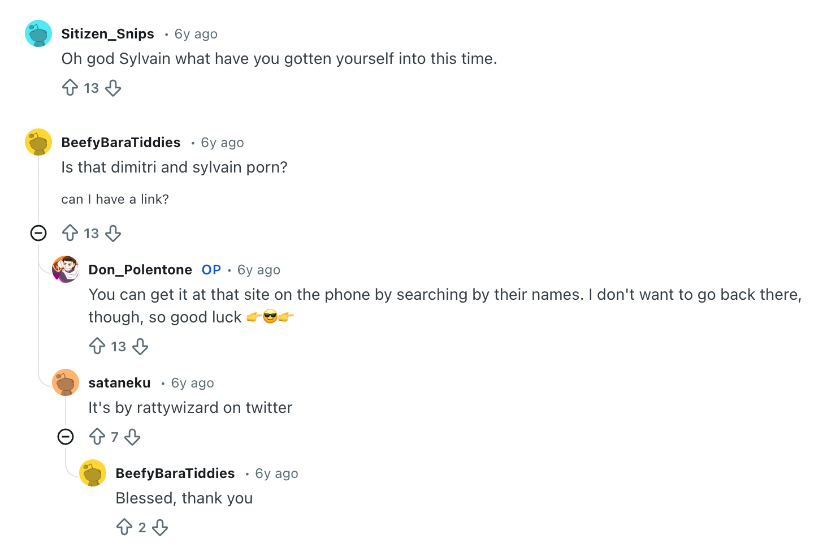Upvote sataneku's rattywizard comment
The image size is (840, 560).
(x=97, y=437)
